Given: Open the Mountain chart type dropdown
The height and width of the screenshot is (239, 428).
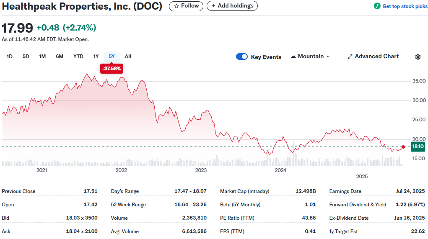Looking at the screenshot, I should point(311,57).
